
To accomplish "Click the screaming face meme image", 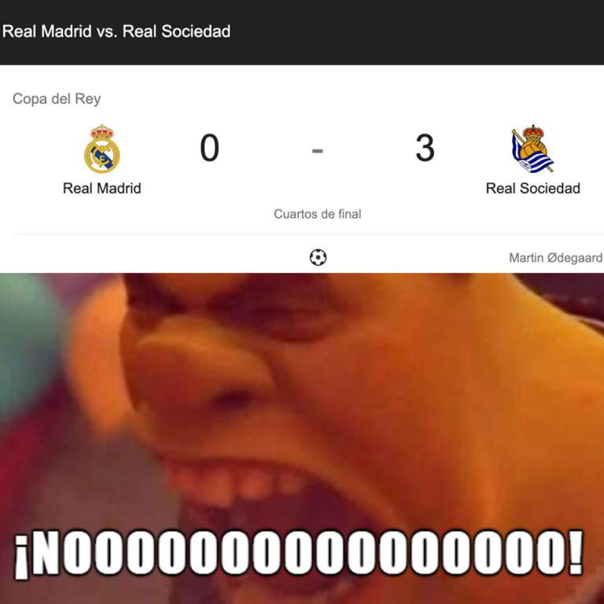I will click(302, 438).
